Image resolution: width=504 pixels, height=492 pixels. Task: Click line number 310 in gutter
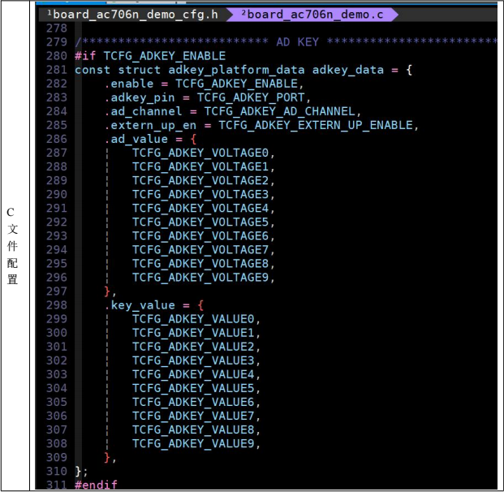click(x=57, y=471)
